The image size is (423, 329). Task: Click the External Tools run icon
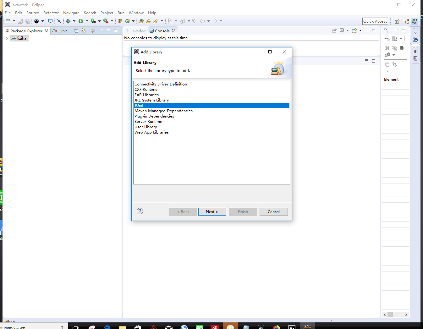[x=106, y=21]
